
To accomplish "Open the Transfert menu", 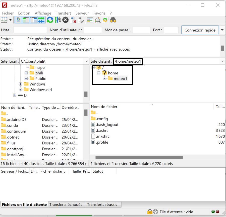I will [x=63, y=13].
